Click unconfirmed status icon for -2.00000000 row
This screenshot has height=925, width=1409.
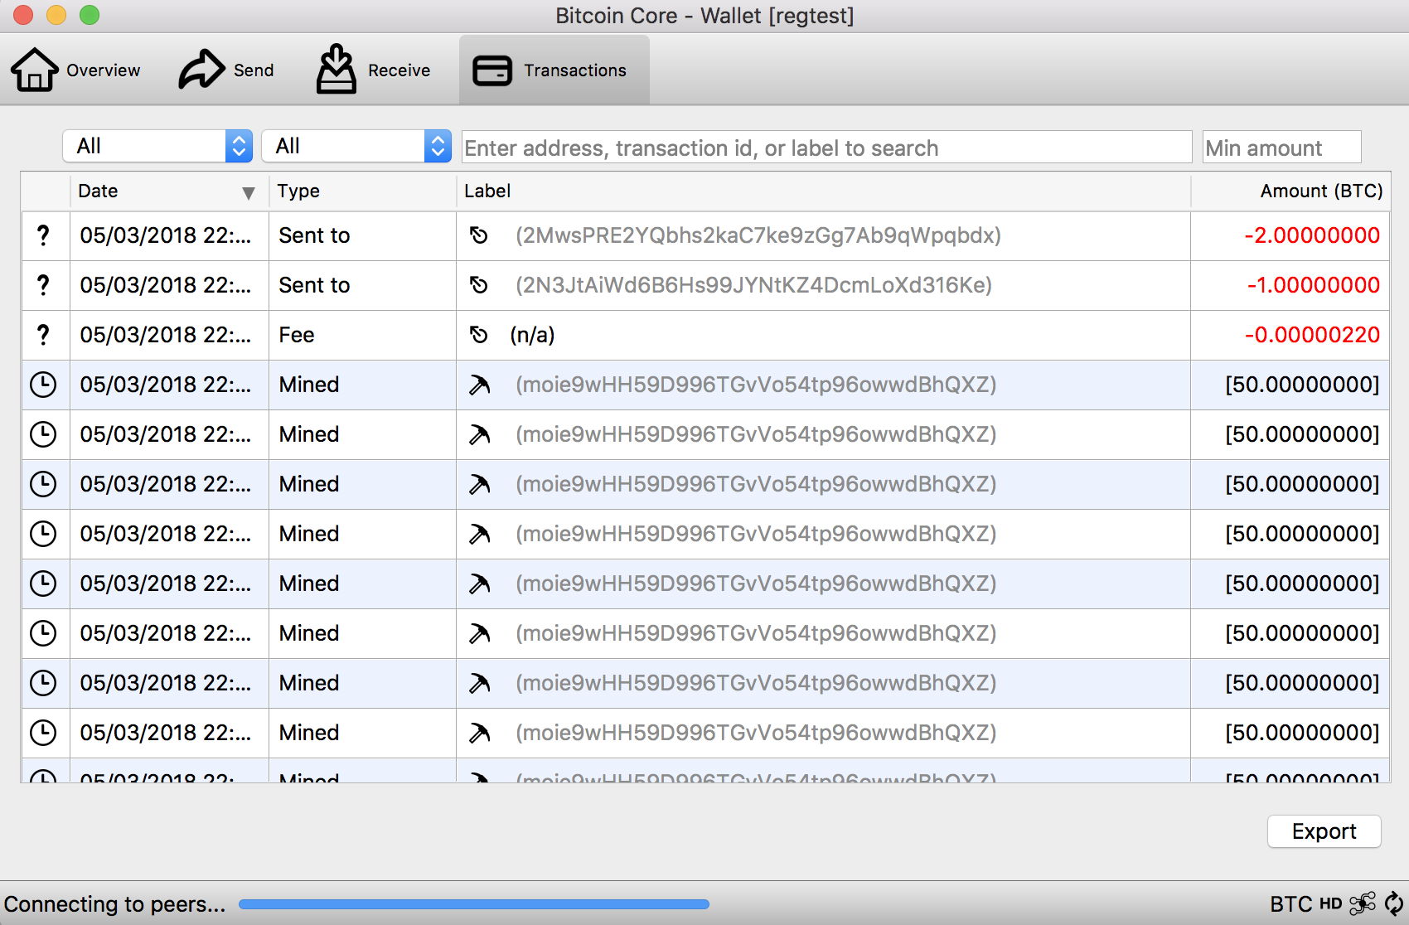(43, 235)
